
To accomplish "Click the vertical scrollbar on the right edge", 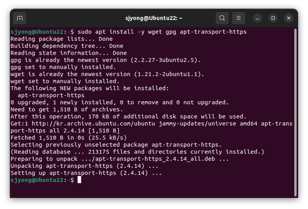I will [295, 112].
